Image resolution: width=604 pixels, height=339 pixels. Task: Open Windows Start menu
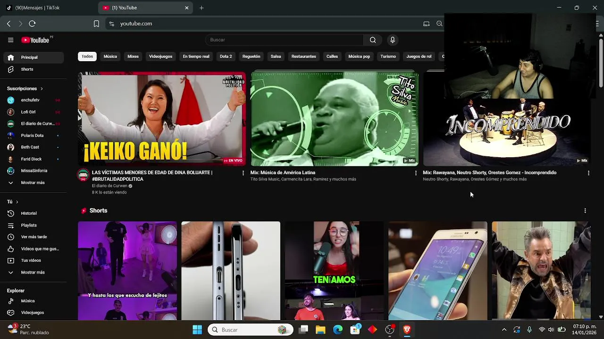click(197, 330)
